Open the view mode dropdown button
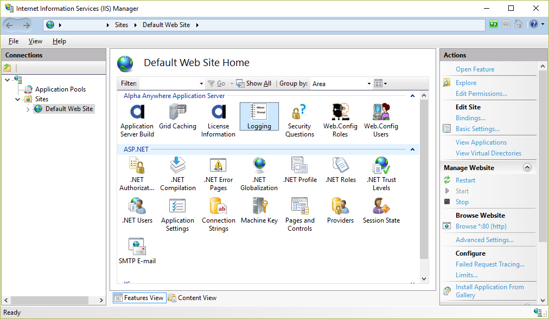 (x=381, y=83)
